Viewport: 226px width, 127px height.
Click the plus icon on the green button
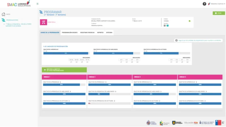pyautogui.click(x=45, y=70)
